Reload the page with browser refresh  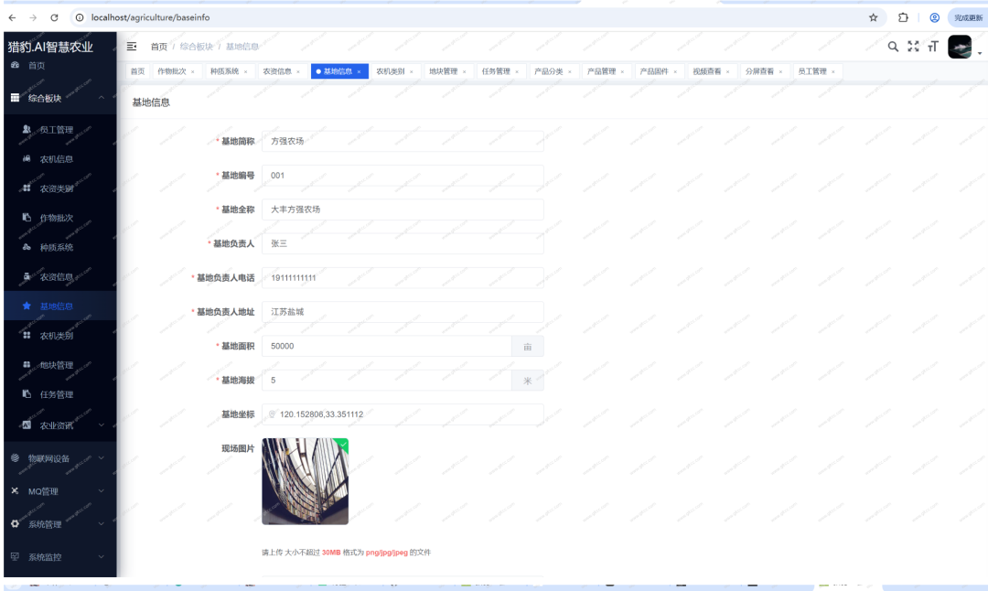(54, 17)
